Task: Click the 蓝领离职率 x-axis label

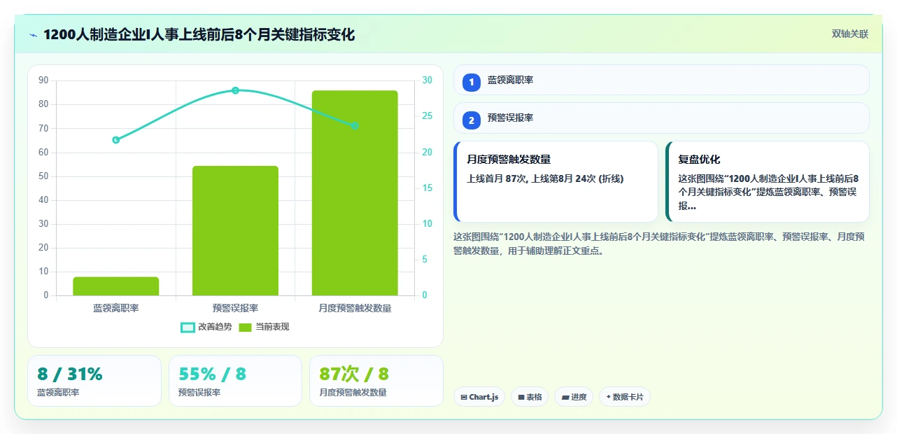Action: tap(116, 308)
